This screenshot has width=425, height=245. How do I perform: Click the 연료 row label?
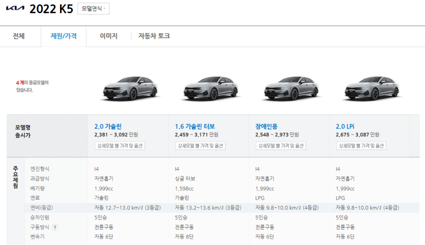pyautogui.click(x=35, y=198)
